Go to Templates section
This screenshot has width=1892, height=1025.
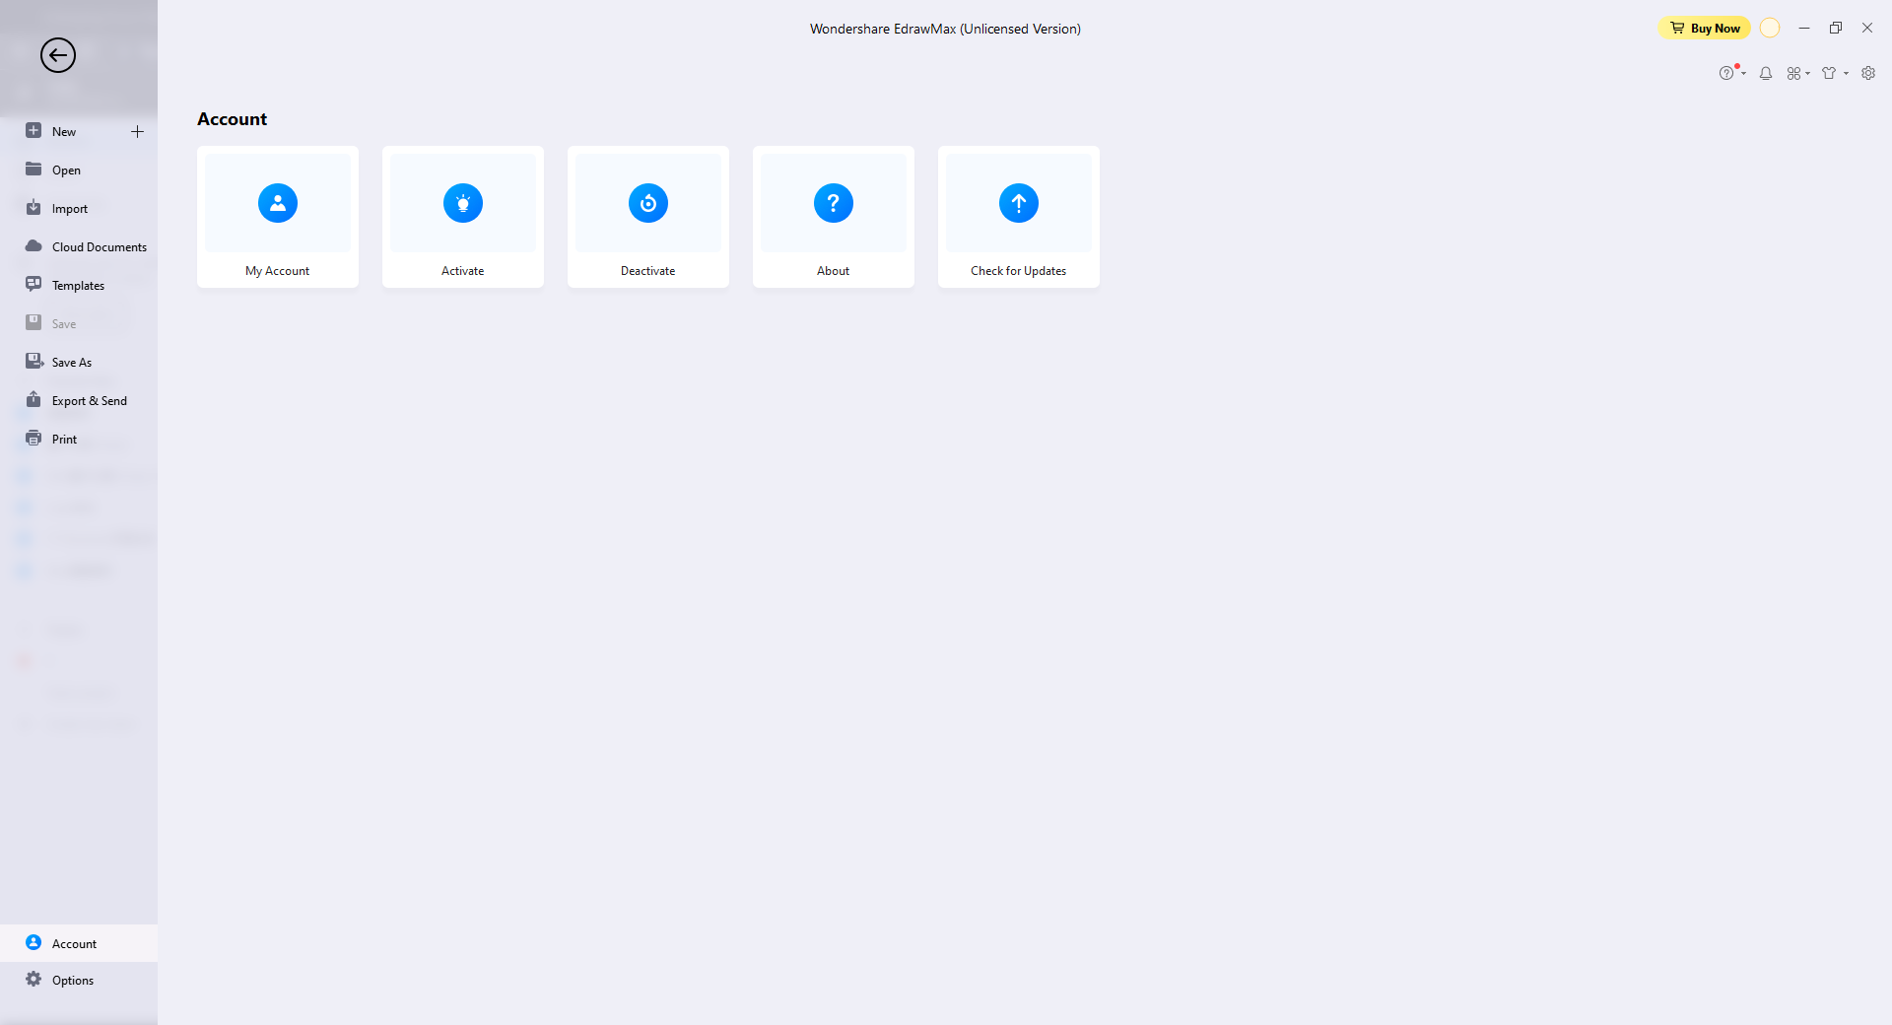(79, 285)
